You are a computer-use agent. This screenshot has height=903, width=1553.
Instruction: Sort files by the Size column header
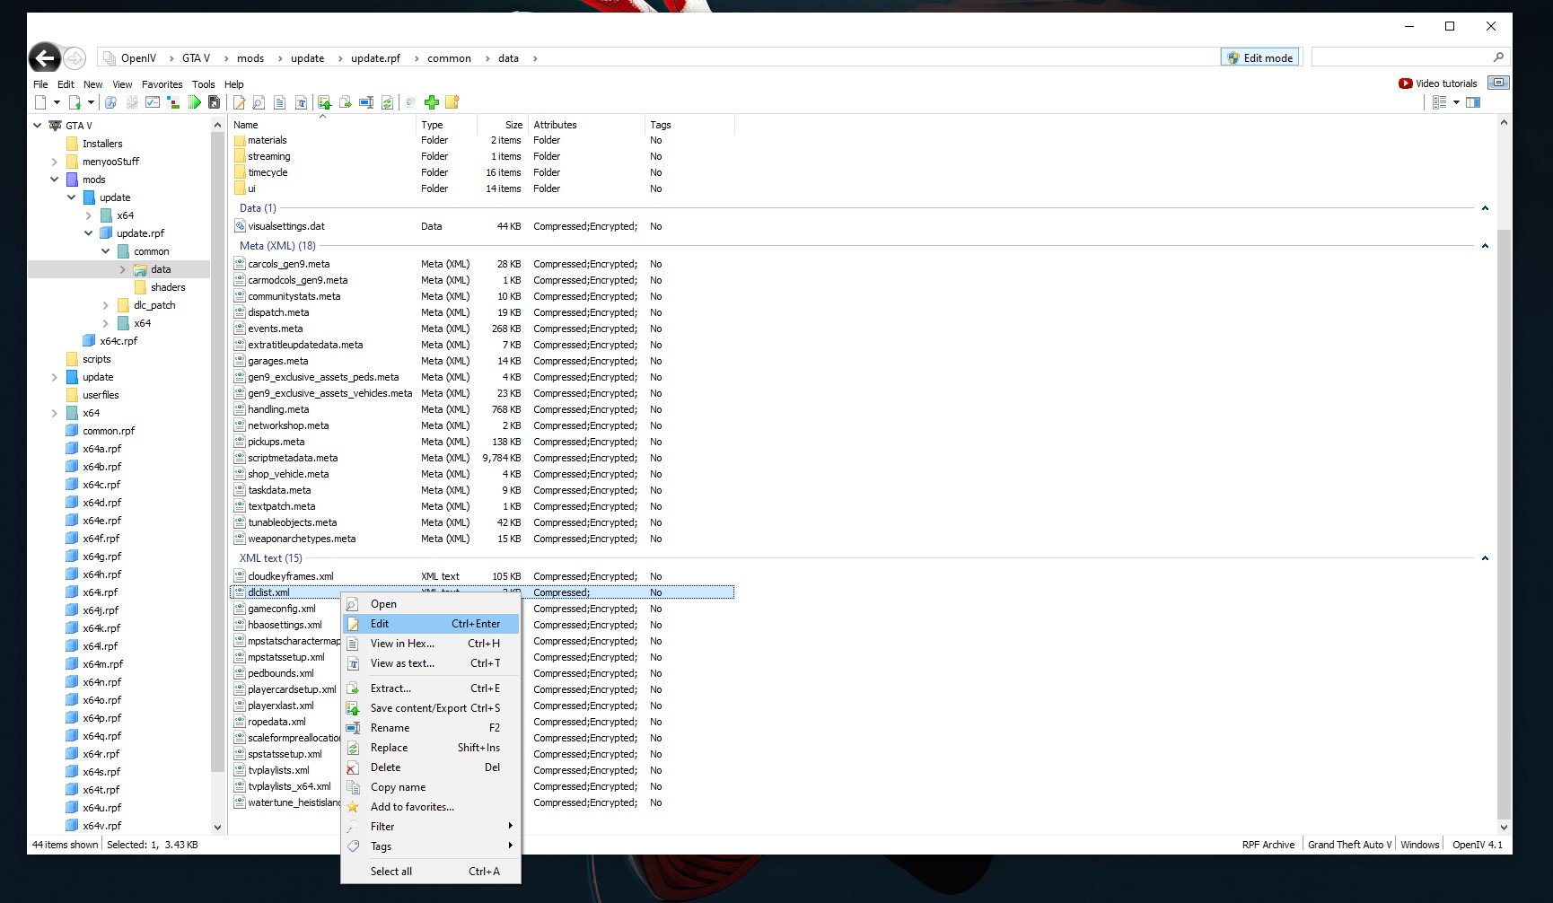513,125
